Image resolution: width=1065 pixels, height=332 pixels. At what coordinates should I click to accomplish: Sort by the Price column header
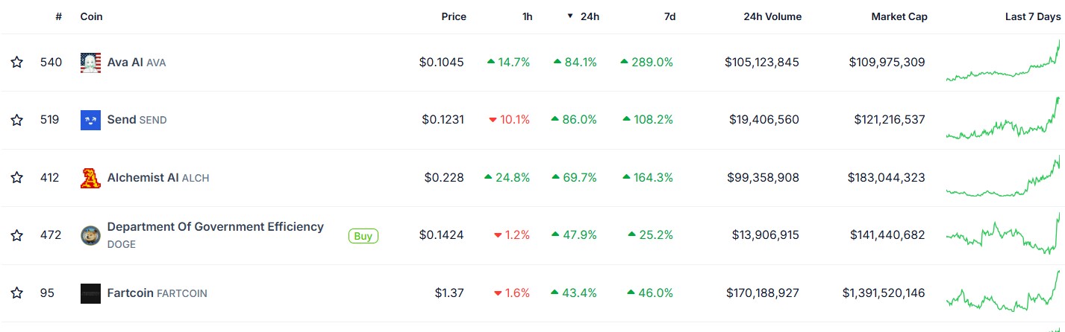click(x=454, y=16)
